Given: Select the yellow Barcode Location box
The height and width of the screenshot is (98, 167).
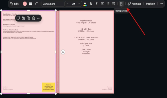Looking at the screenshot, I should 49,87.
